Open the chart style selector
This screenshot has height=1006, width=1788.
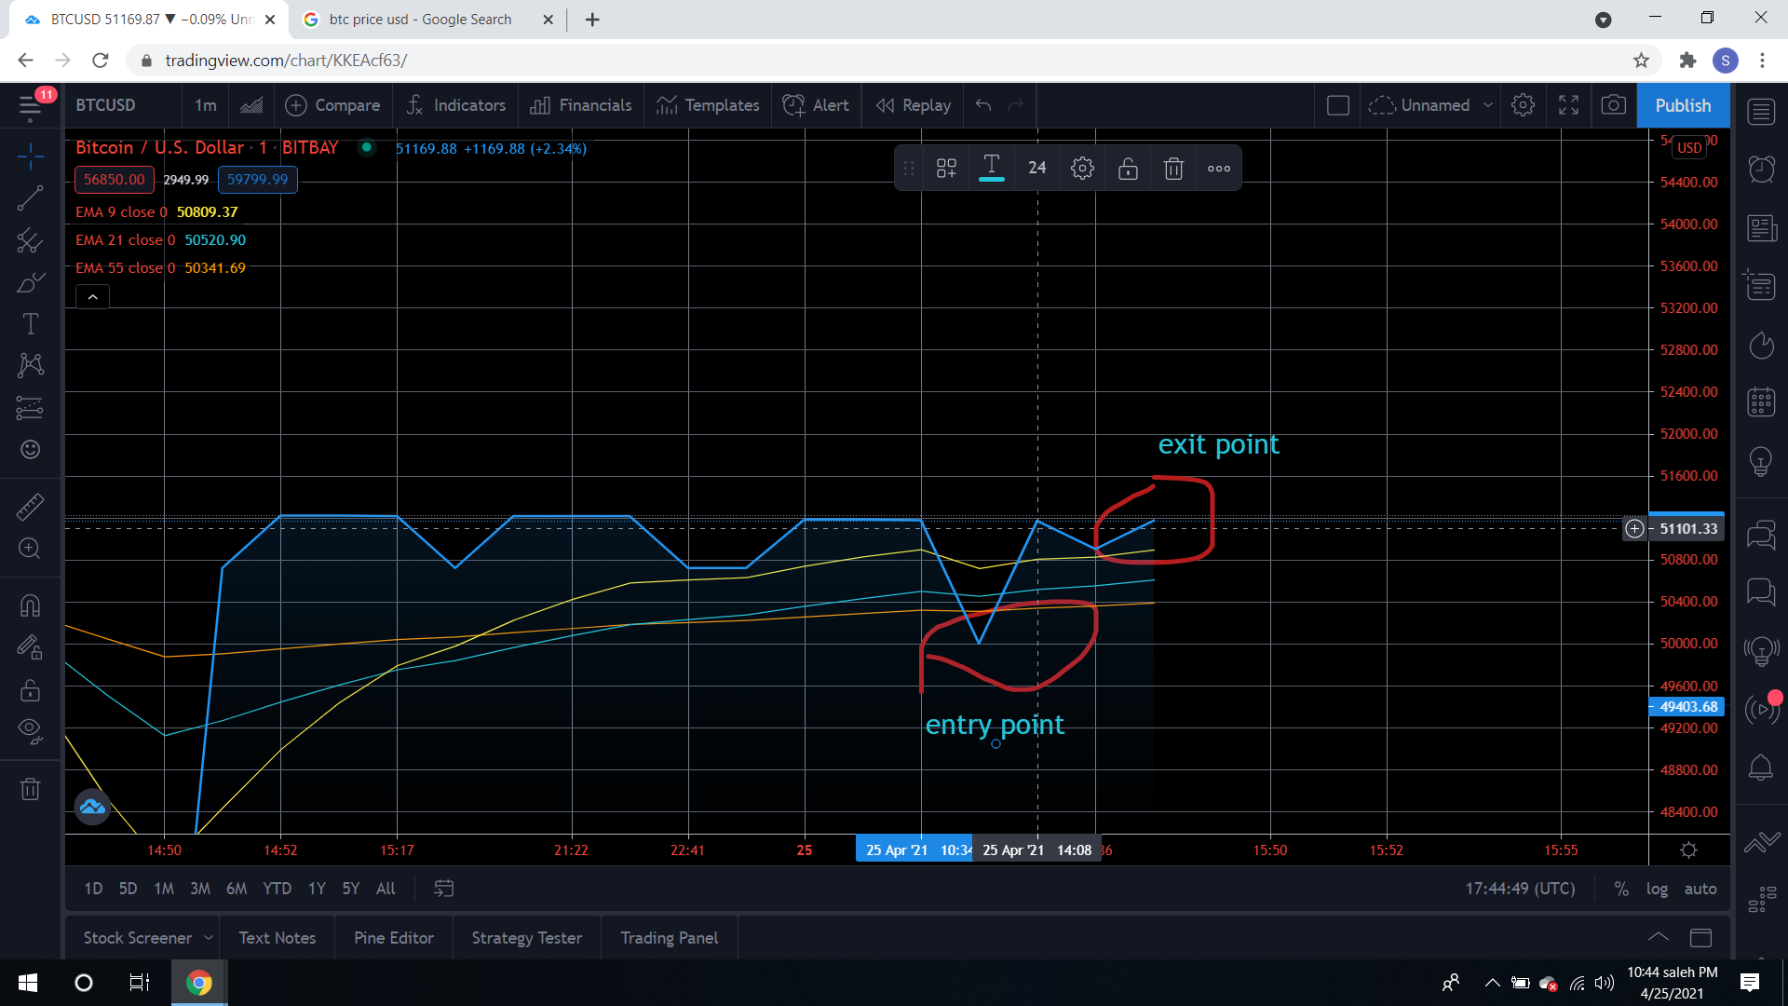pyautogui.click(x=251, y=105)
